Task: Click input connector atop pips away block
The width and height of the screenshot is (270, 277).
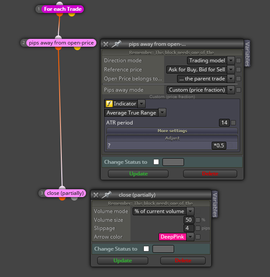Action: pos(58,38)
